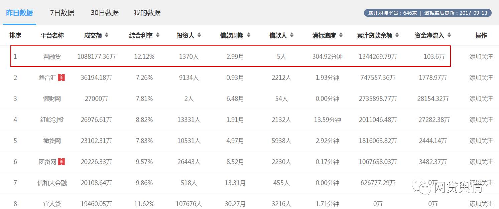Click 添加关注 in 团贷网 row

coord(481,162)
